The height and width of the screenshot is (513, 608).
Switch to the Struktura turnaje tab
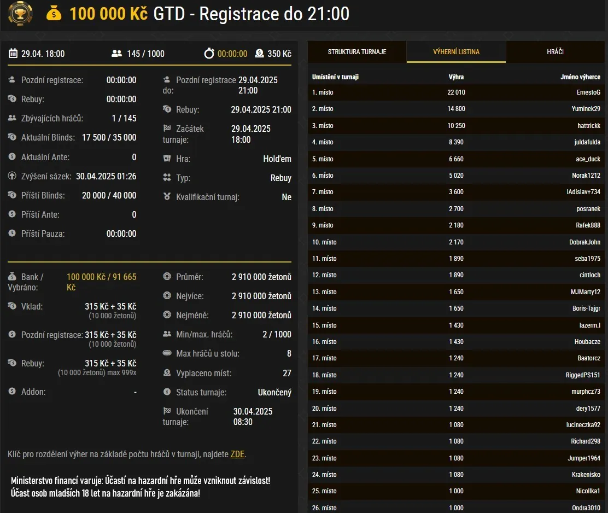(356, 51)
